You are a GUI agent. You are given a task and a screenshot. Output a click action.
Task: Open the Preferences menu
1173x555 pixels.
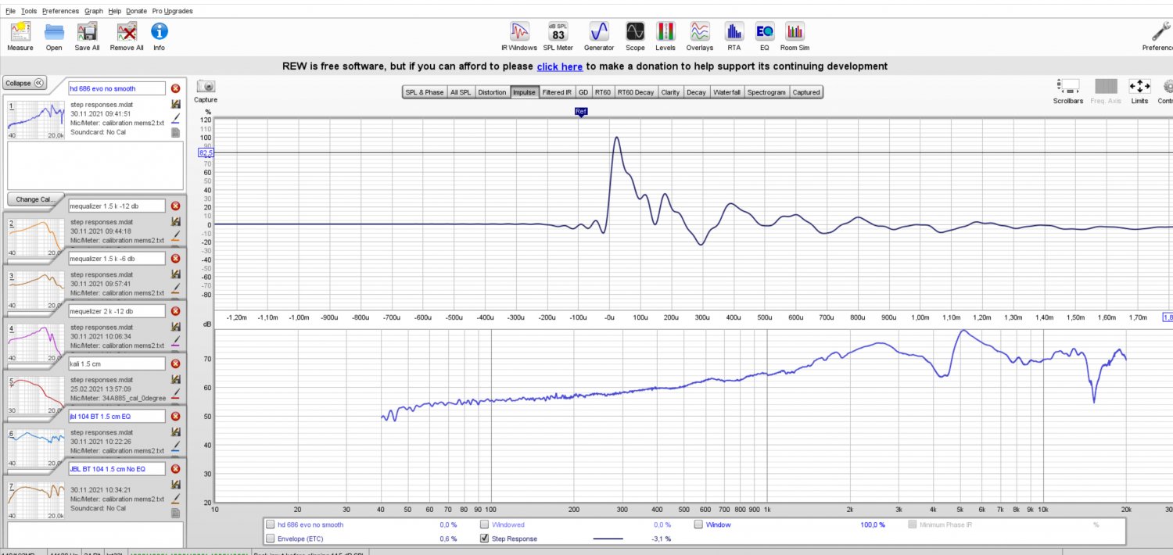[x=60, y=11]
